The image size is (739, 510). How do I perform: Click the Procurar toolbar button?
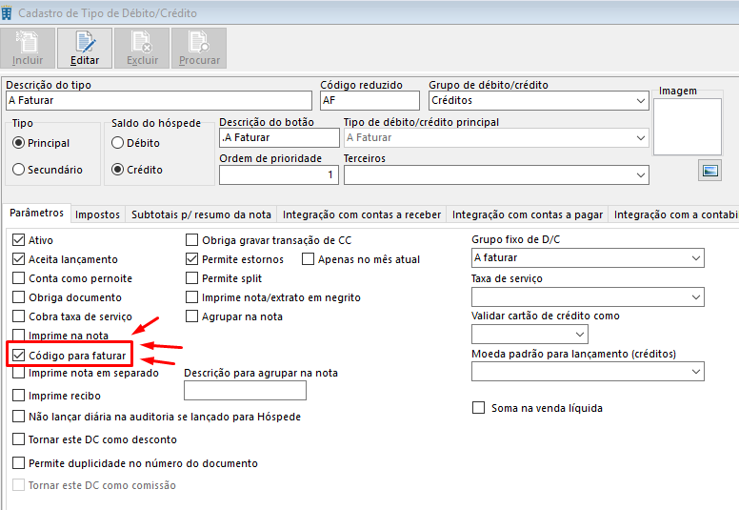point(199,48)
